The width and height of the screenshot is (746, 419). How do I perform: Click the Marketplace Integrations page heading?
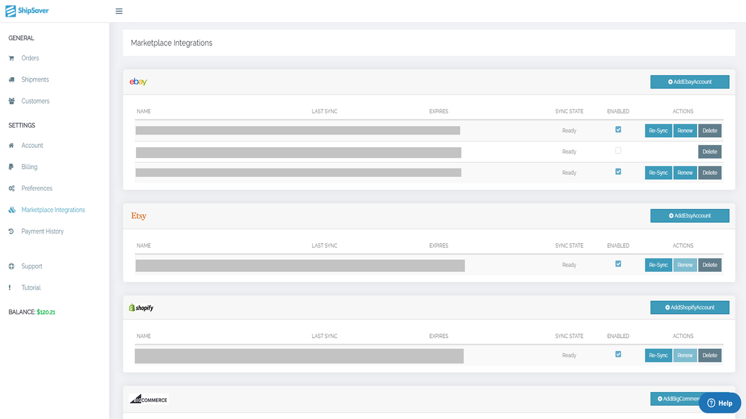pos(171,43)
